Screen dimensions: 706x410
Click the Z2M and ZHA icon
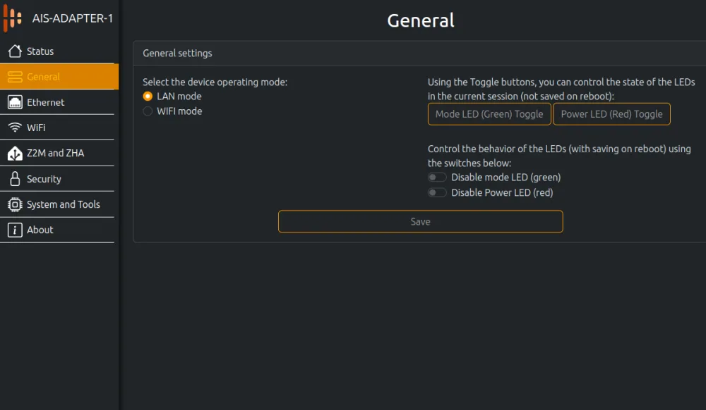pyautogui.click(x=15, y=153)
